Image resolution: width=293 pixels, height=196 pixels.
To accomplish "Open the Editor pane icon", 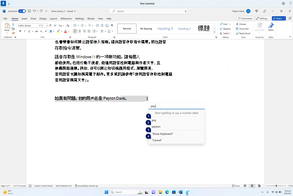I will coord(271,27).
